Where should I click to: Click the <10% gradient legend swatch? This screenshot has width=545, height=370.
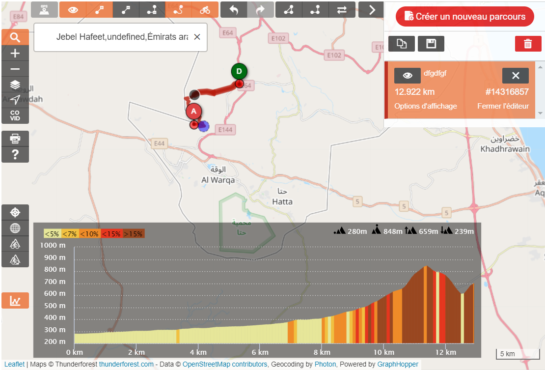click(x=90, y=234)
